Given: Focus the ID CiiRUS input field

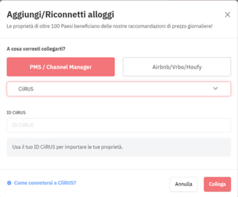Looking at the screenshot, I should click(x=119, y=125).
